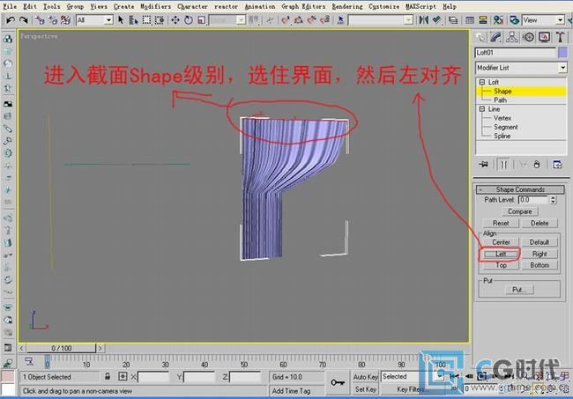Open the Layer Manager icon
Screen dimensions: 573x399
[x=453, y=20]
